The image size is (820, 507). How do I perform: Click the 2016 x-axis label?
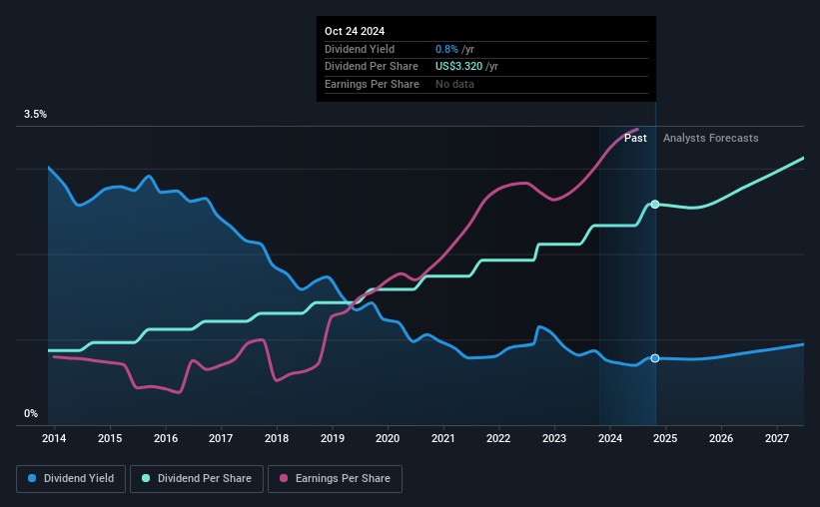pyautogui.click(x=166, y=438)
